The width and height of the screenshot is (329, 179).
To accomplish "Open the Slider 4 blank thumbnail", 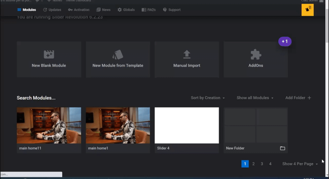I will (x=187, y=125).
